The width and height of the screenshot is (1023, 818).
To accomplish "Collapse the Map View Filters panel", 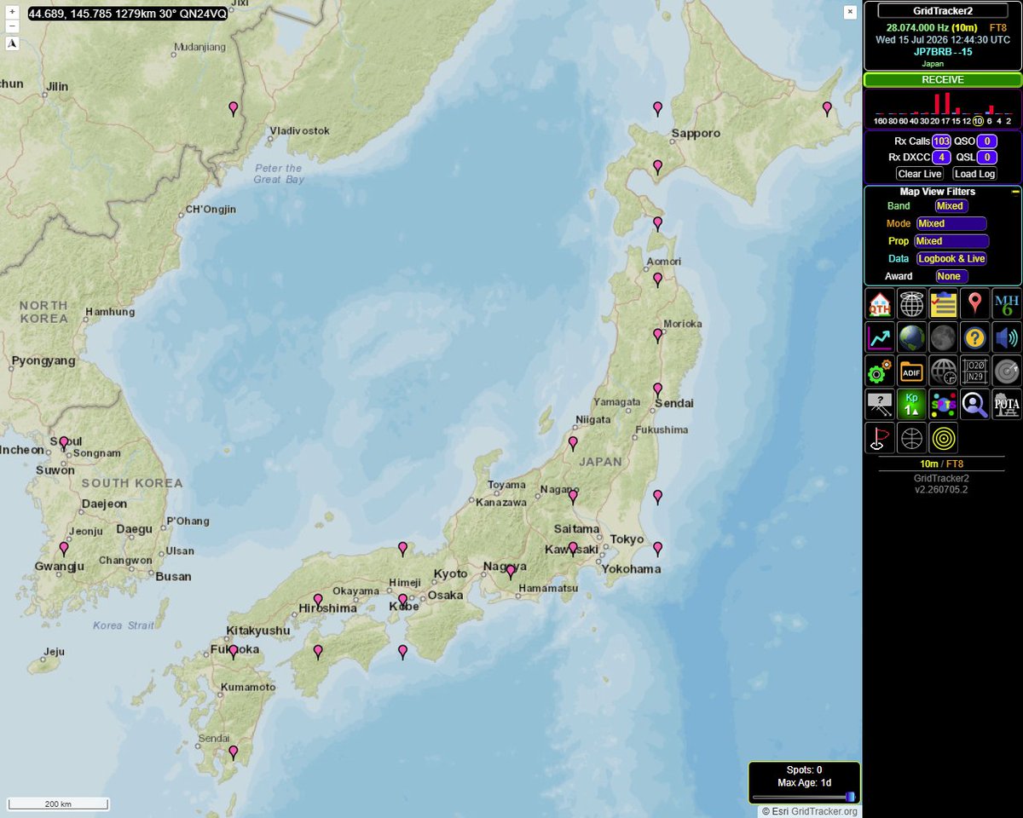I will point(1014,193).
